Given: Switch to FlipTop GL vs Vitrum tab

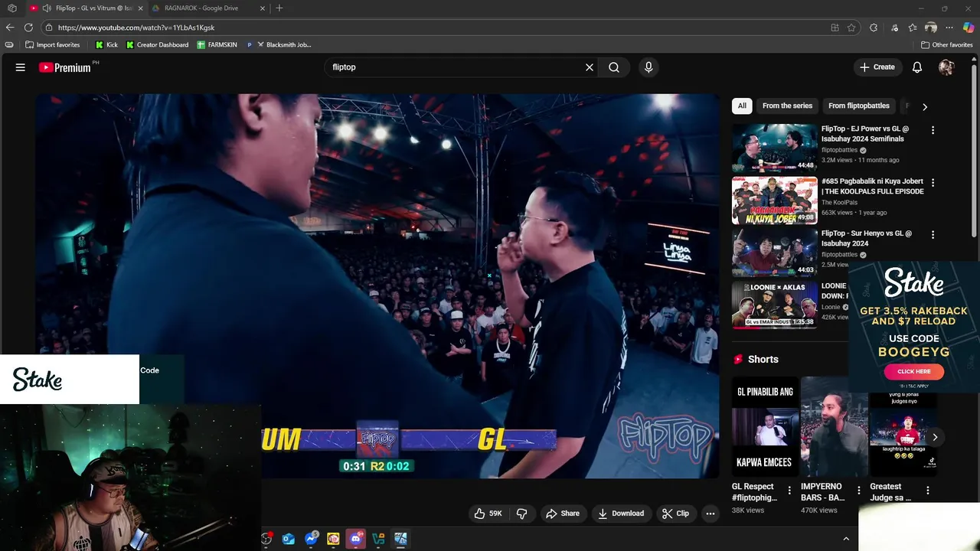Looking at the screenshot, I should tap(86, 8).
